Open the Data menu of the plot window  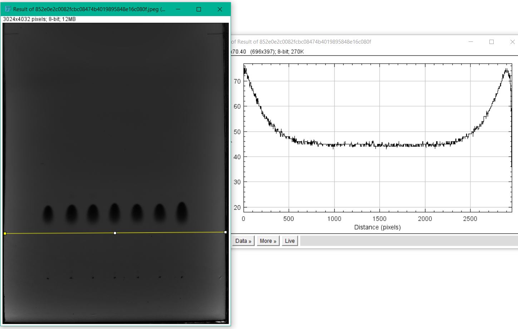click(x=243, y=241)
